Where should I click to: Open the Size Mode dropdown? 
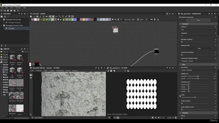(199, 70)
